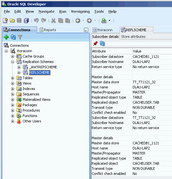
Task: Open the View menu
Action: pyautogui.click(x=30, y=11)
